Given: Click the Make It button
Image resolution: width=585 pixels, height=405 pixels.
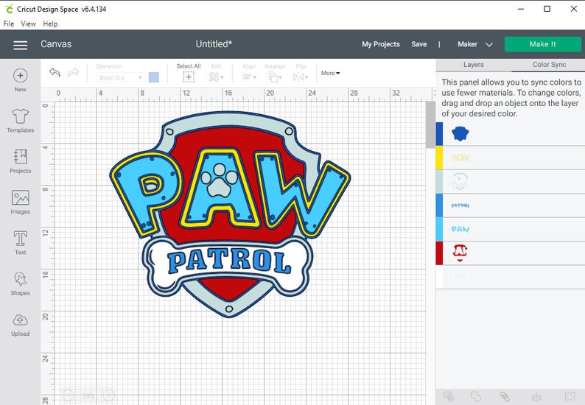Looking at the screenshot, I should (542, 44).
